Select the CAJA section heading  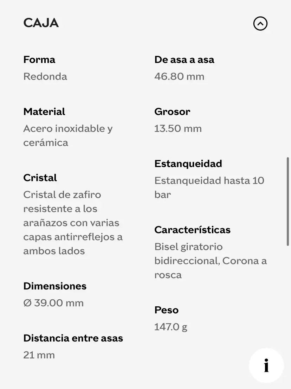tap(41, 23)
